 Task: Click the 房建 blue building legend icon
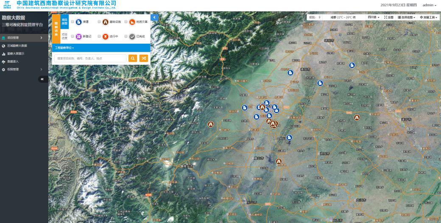pyautogui.click(x=78, y=22)
